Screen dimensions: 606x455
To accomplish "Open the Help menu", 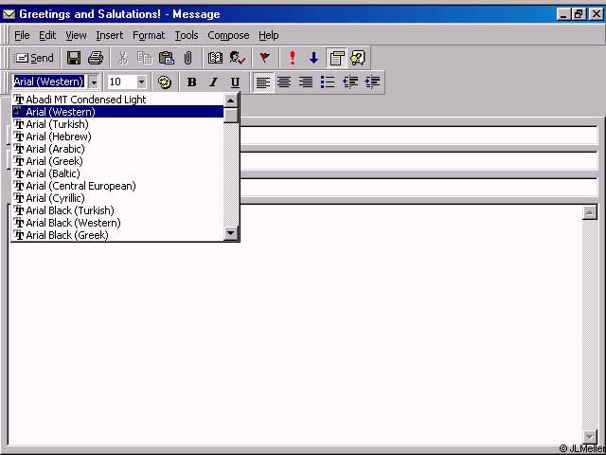I will coord(269,35).
